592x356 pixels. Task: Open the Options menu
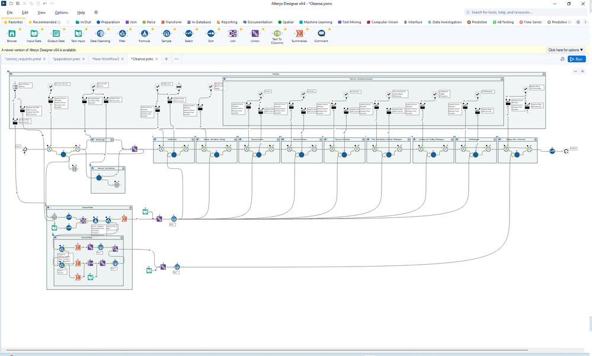click(61, 12)
